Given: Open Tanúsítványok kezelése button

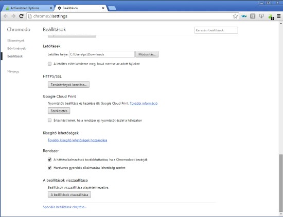Looking at the screenshot, I should click(68, 85).
